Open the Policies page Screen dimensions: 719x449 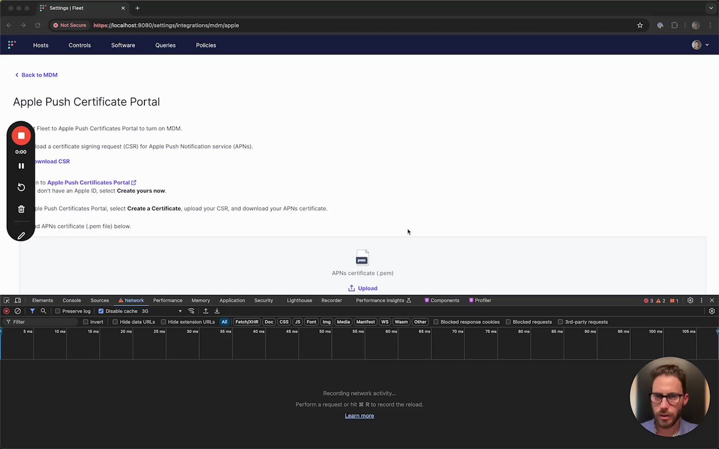click(x=206, y=45)
